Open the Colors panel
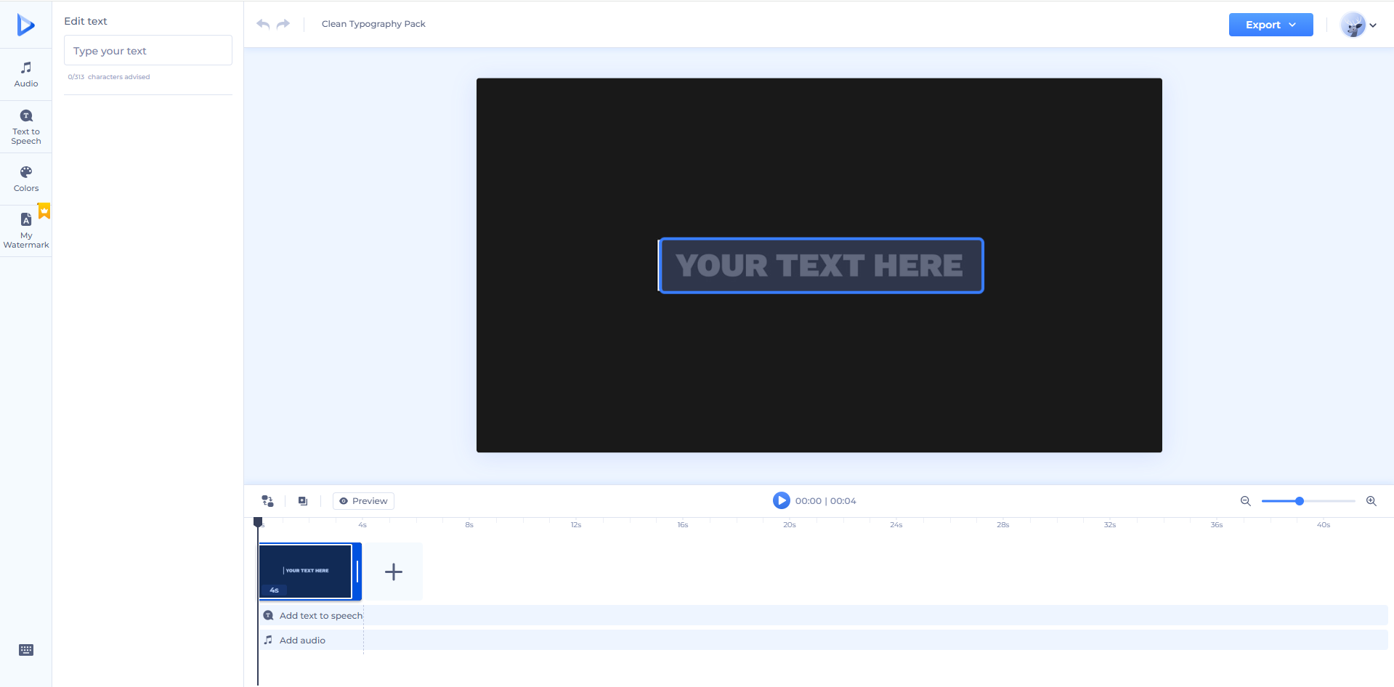 click(x=25, y=178)
